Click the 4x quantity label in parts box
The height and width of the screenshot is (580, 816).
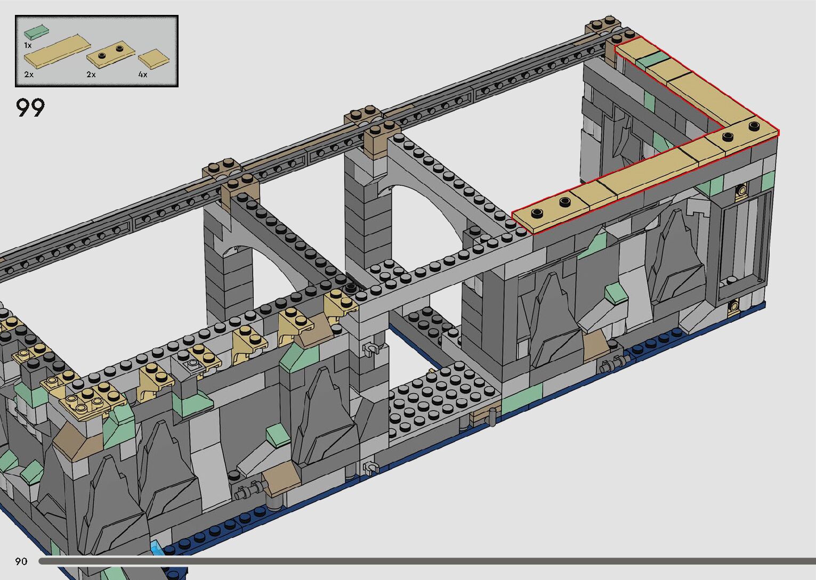(142, 75)
